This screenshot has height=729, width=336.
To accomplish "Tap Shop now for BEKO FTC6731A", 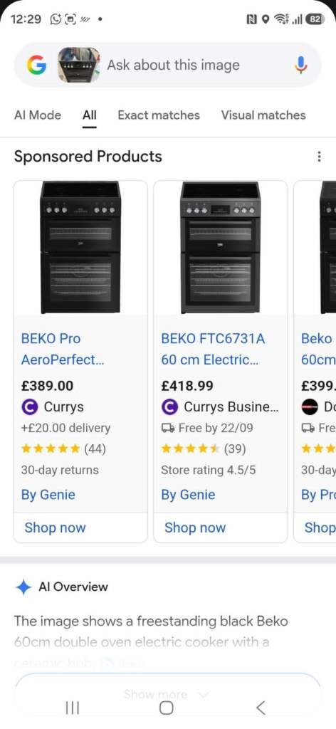I will (195, 528).
